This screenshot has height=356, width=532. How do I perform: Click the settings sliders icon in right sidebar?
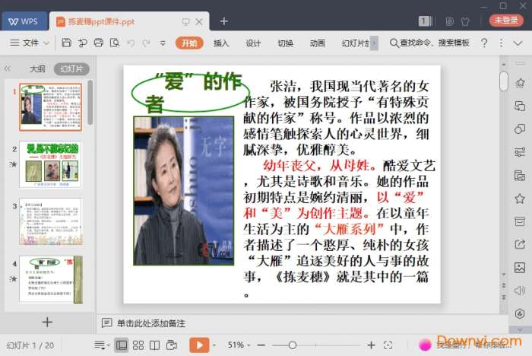(520, 152)
